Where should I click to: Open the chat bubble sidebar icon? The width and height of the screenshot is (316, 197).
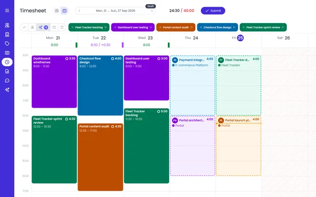[7, 81]
